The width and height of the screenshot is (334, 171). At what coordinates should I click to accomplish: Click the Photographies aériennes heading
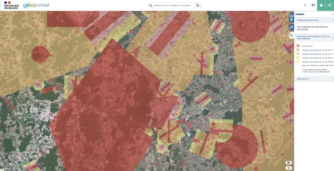[x=308, y=20]
